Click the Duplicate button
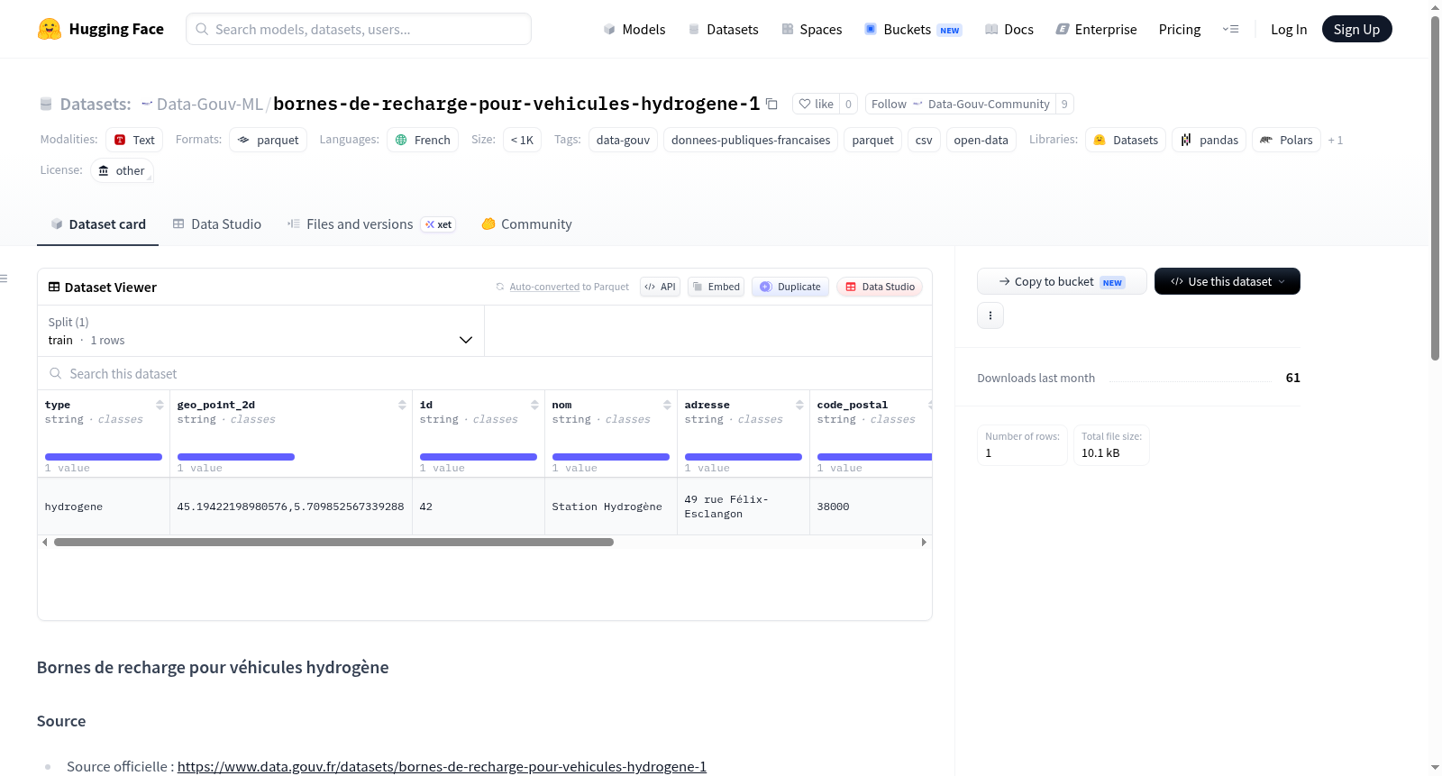1442x776 pixels. pos(790,287)
